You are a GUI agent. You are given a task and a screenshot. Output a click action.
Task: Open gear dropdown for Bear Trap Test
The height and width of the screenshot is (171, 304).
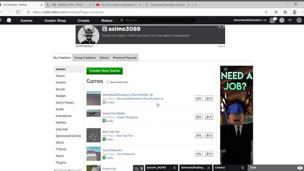(209, 135)
